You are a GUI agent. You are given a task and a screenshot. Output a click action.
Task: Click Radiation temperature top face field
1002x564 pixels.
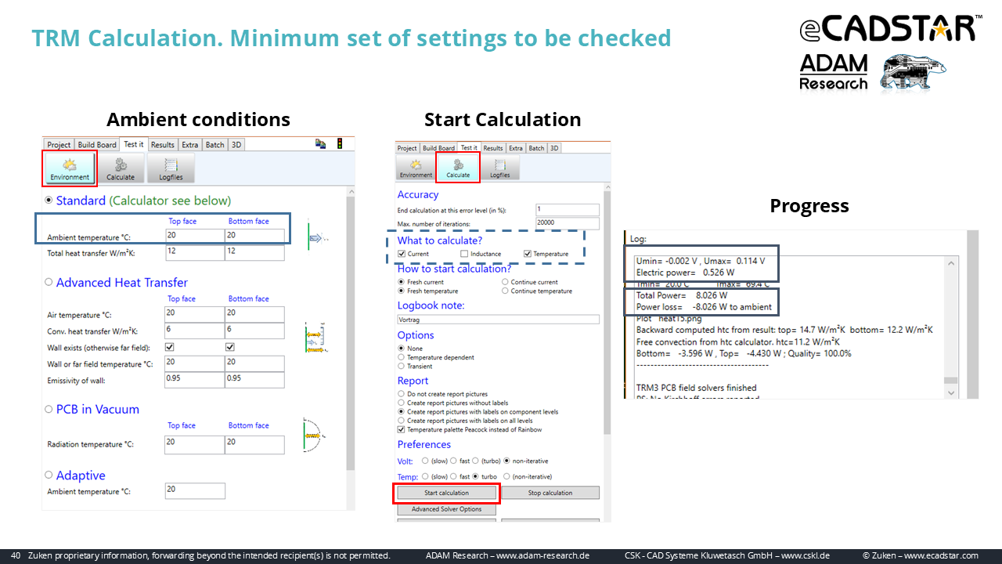[193, 445]
